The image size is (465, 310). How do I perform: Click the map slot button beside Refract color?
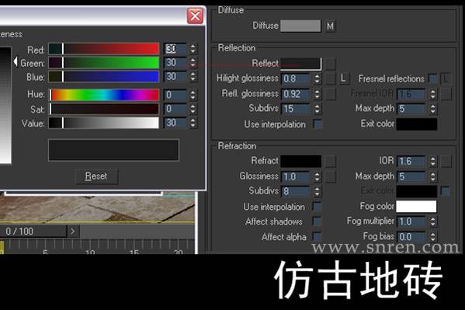point(331,162)
